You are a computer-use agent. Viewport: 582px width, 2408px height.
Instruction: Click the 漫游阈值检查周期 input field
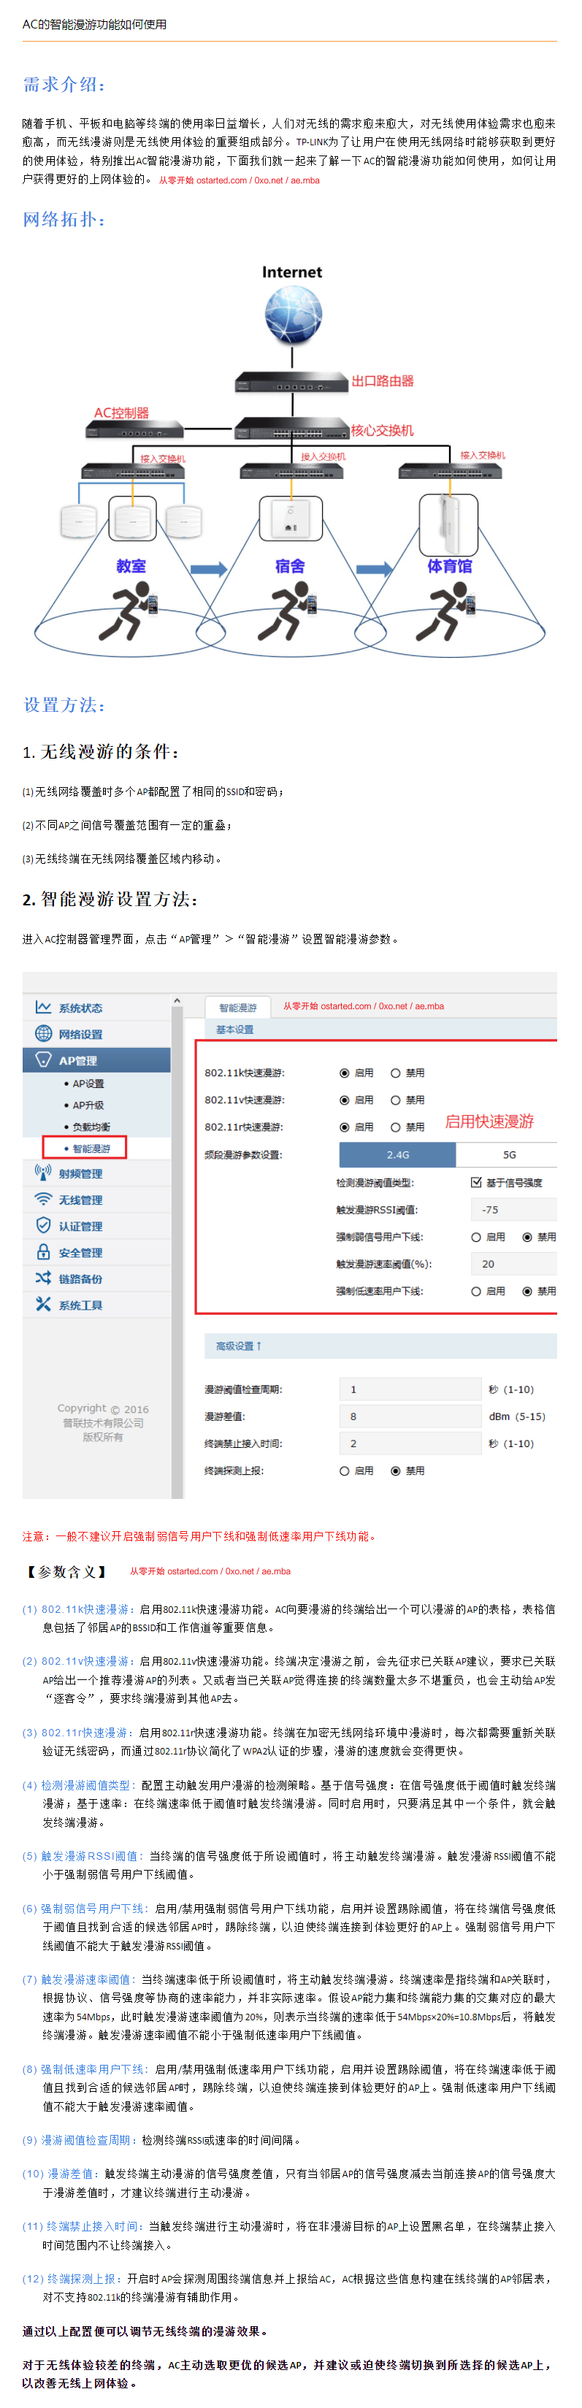(x=410, y=1388)
